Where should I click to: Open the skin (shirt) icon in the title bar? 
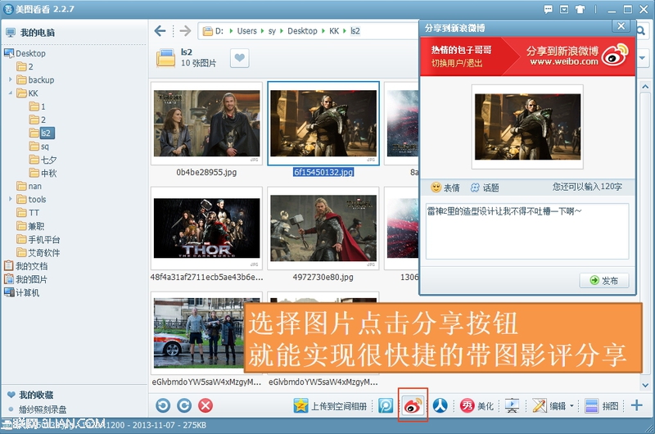(580, 9)
